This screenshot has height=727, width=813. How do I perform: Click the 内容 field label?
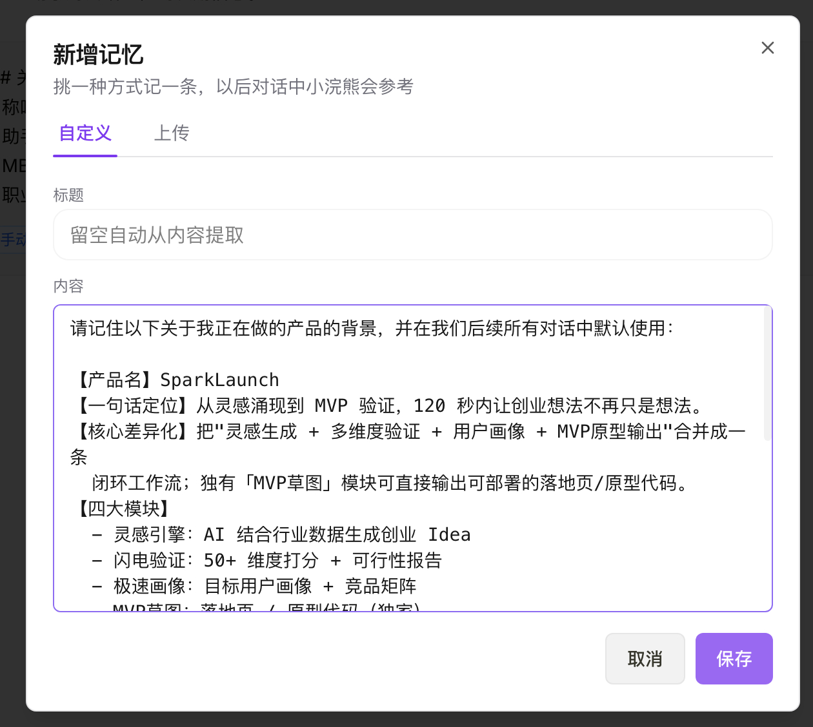click(68, 286)
